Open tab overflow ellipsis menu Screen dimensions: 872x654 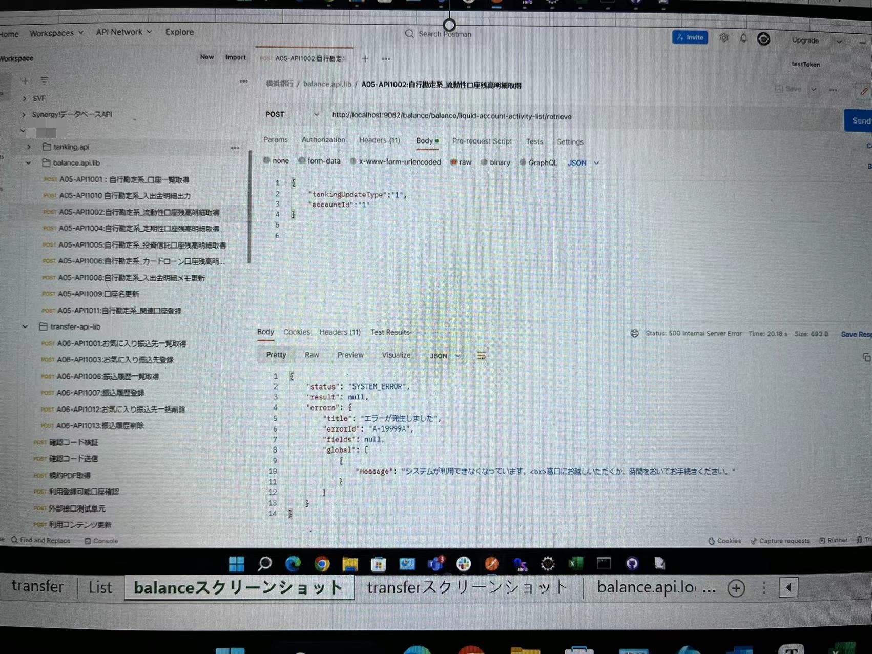pos(386,59)
